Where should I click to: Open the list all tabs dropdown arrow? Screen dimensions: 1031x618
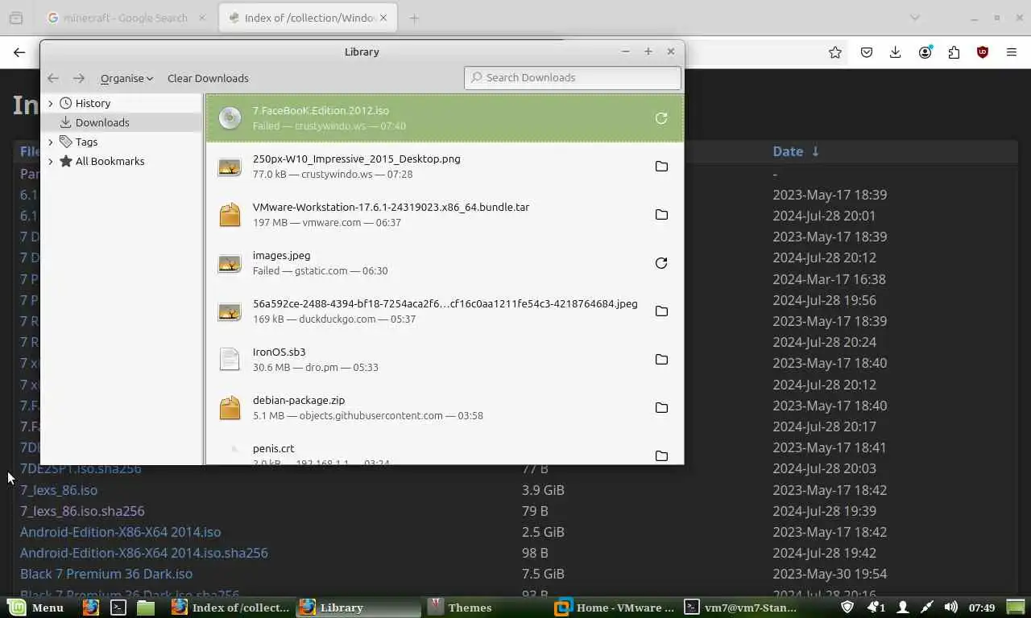coord(914,18)
